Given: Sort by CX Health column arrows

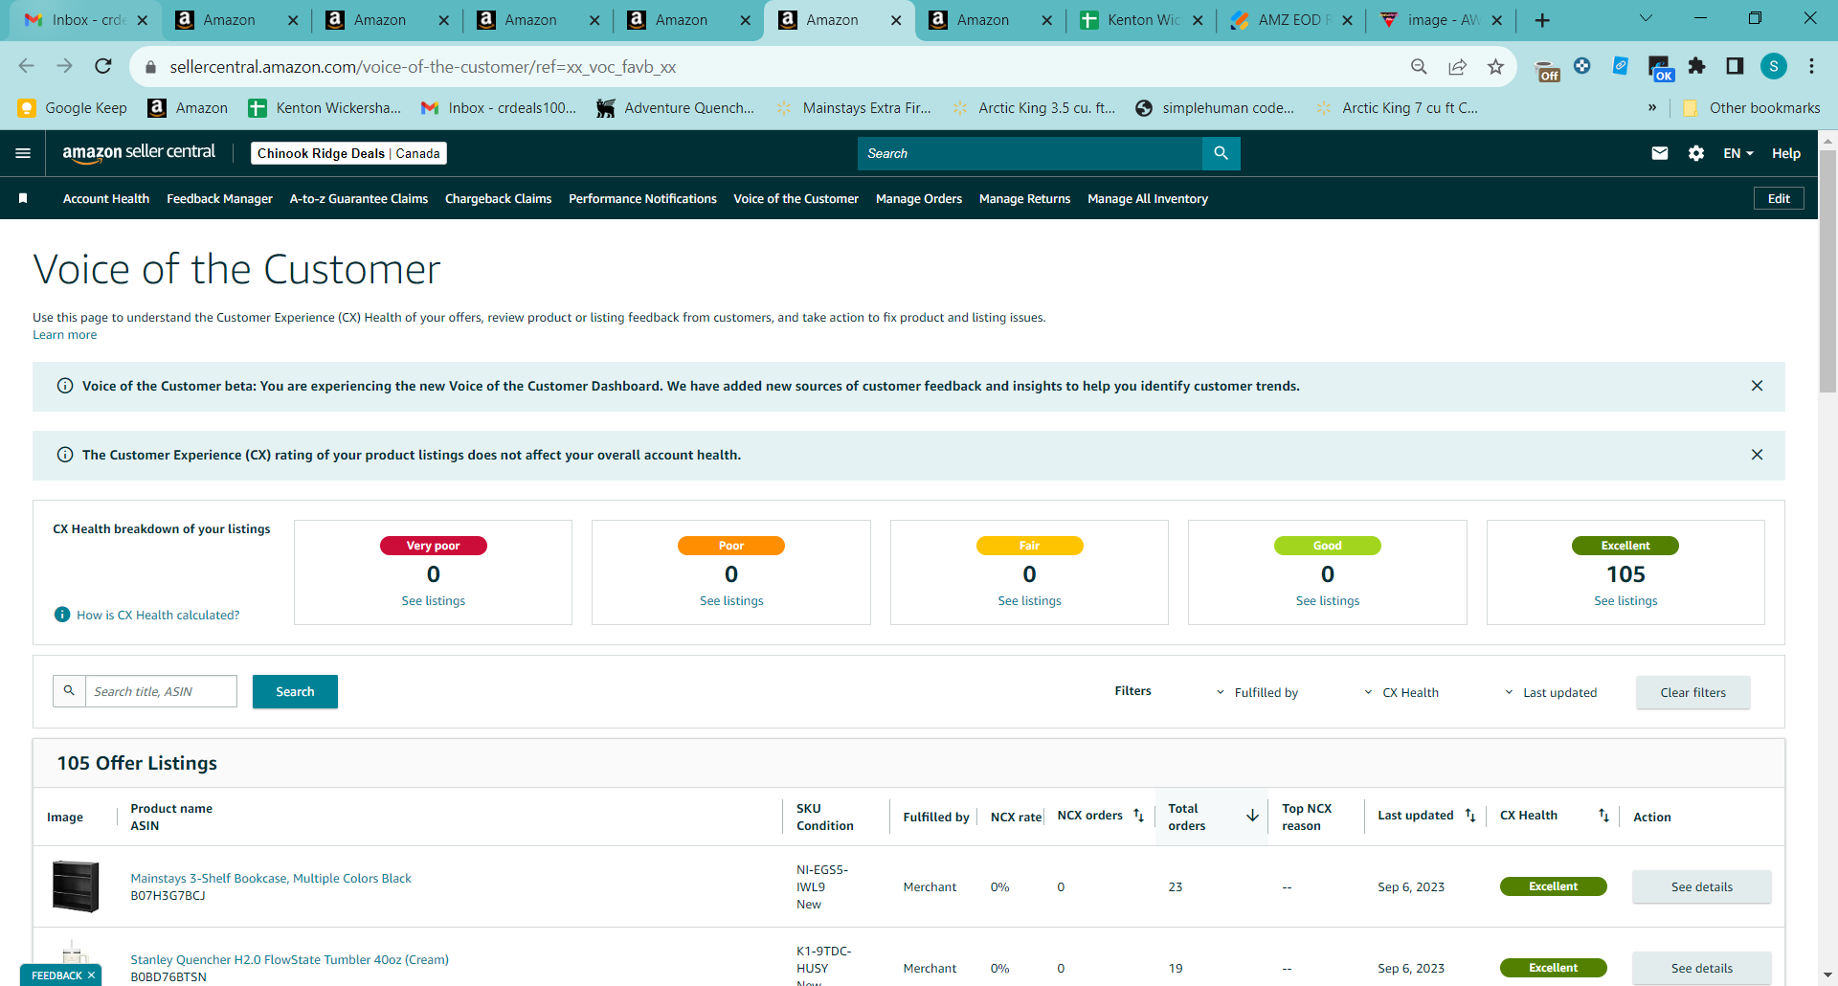Looking at the screenshot, I should click(x=1603, y=816).
